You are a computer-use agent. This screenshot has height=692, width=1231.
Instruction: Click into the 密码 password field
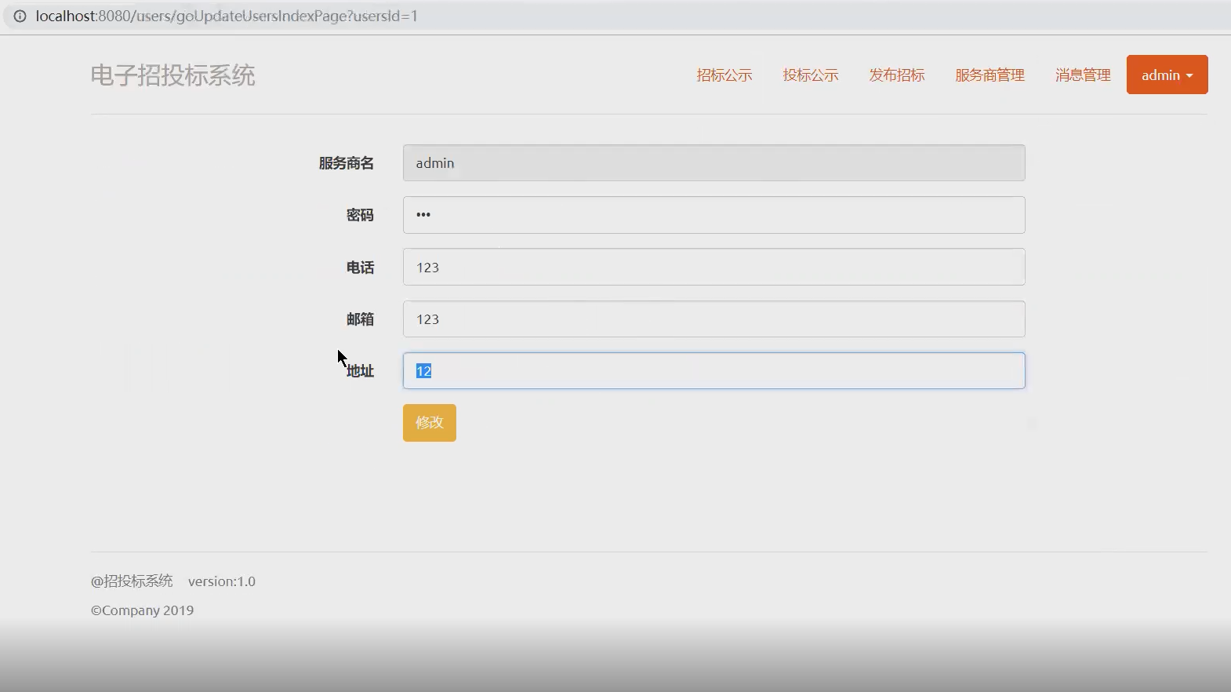714,215
